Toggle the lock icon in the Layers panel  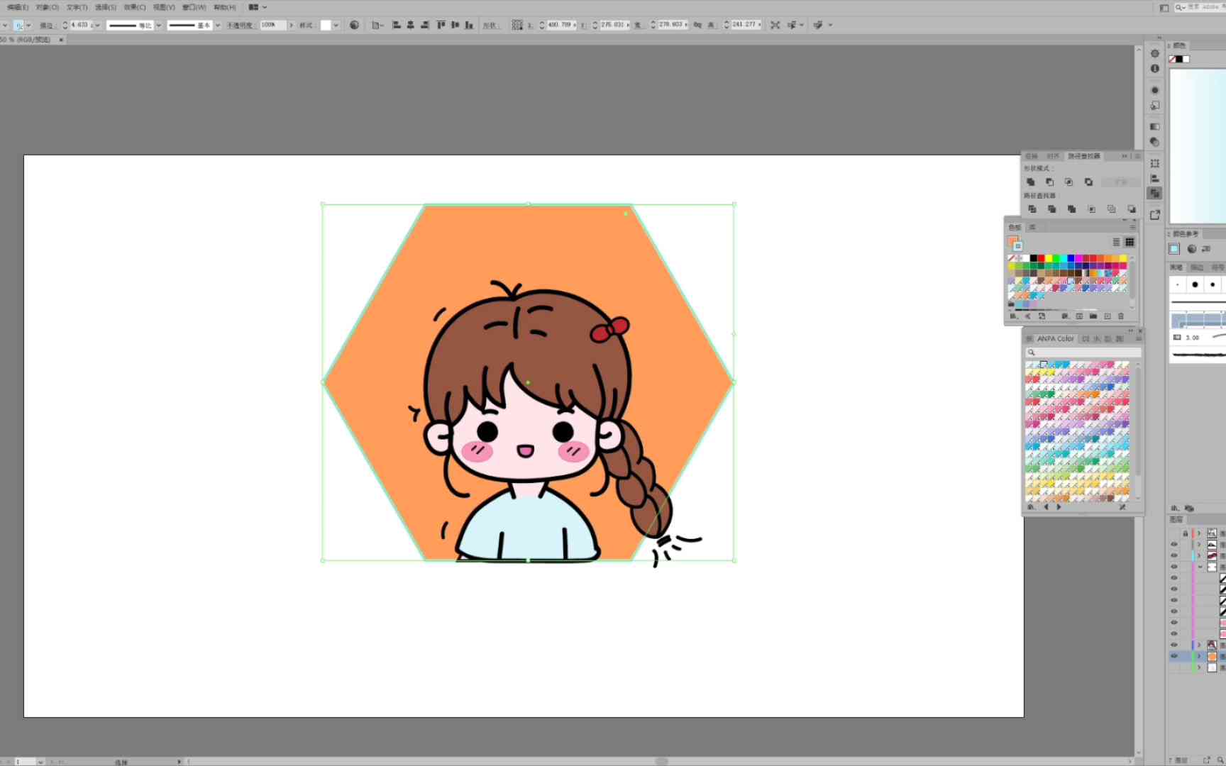click(1185, 533)
